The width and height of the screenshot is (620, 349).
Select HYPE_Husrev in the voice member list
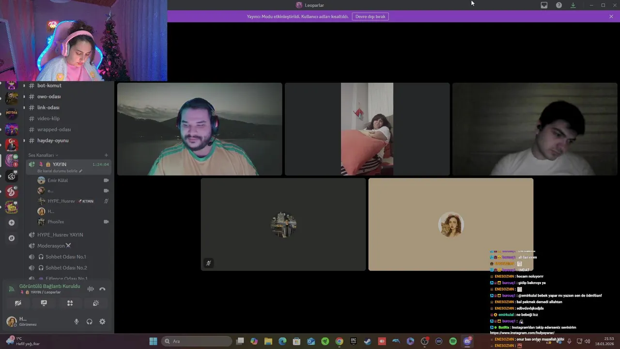pyautogui.click(x=73, y=201)
